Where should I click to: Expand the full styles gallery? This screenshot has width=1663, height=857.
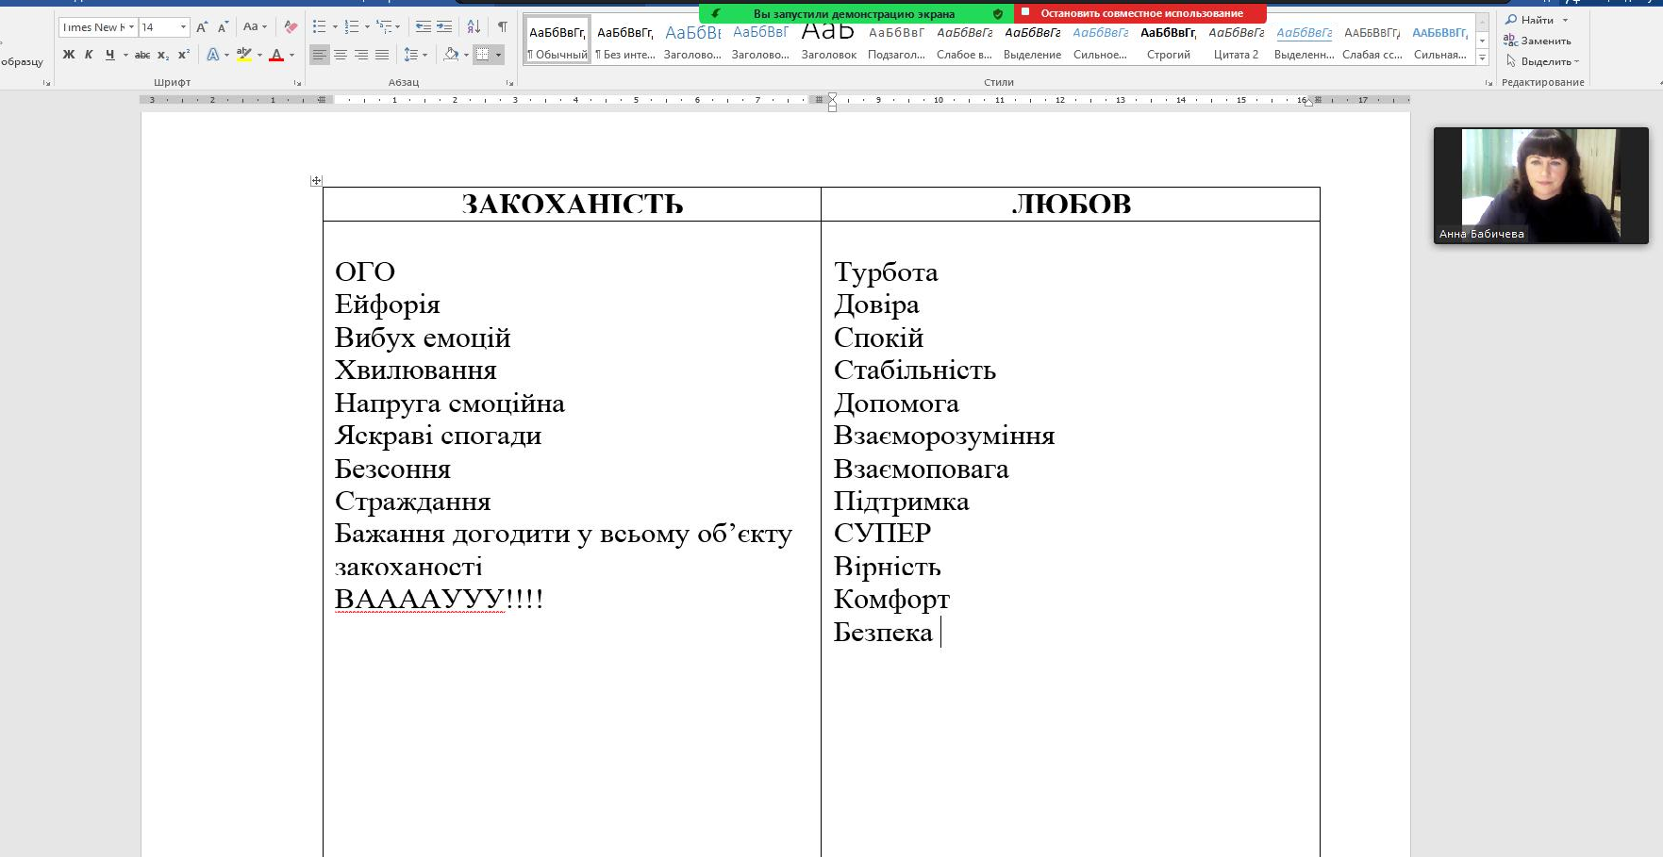point(1482,58)
